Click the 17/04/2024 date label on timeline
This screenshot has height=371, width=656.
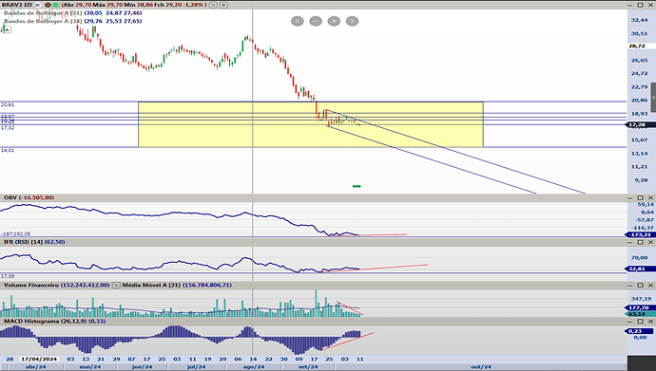point(39,359)
